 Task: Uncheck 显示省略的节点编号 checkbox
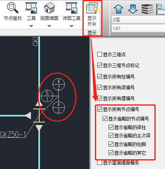[x=105, y=119]
